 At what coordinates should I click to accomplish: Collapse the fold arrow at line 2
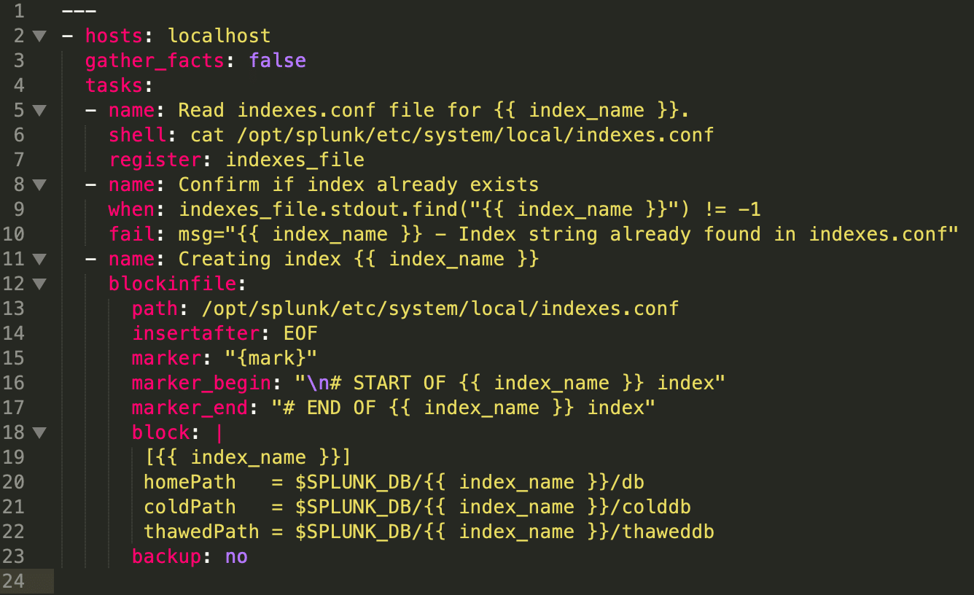[x=39, y=36]
